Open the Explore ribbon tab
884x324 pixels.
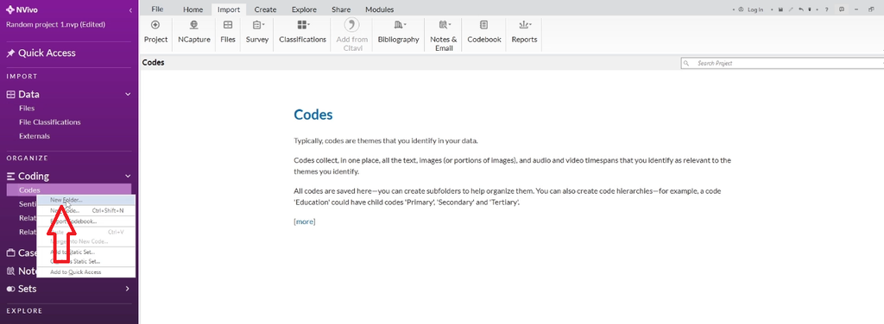[304, 9]
